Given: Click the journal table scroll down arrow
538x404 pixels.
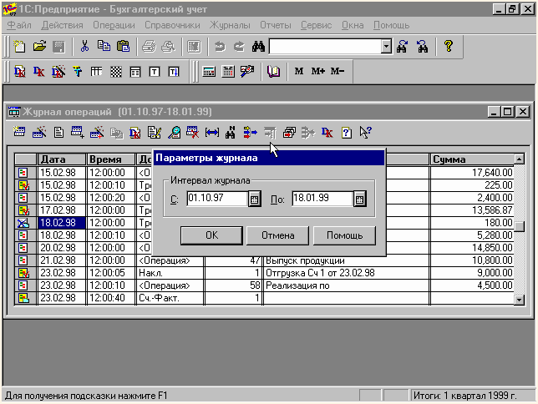Looking at the screenshot, I should 519,300.
